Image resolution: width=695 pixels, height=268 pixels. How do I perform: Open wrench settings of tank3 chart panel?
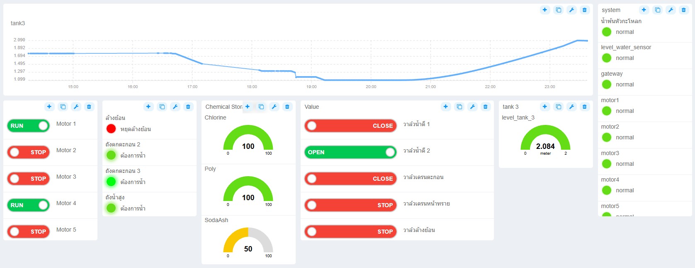coord(571,10)
